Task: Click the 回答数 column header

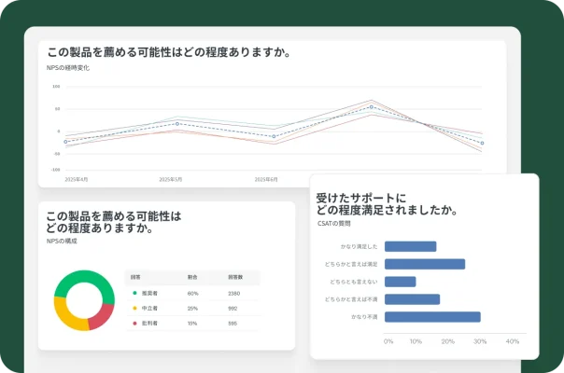Action: pos(235,277)
